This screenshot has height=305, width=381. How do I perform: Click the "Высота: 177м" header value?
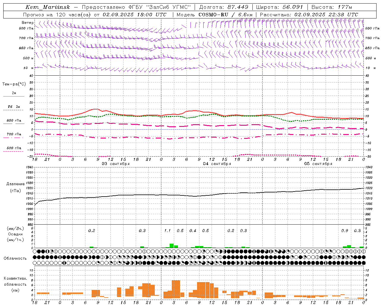coord(332,7)
